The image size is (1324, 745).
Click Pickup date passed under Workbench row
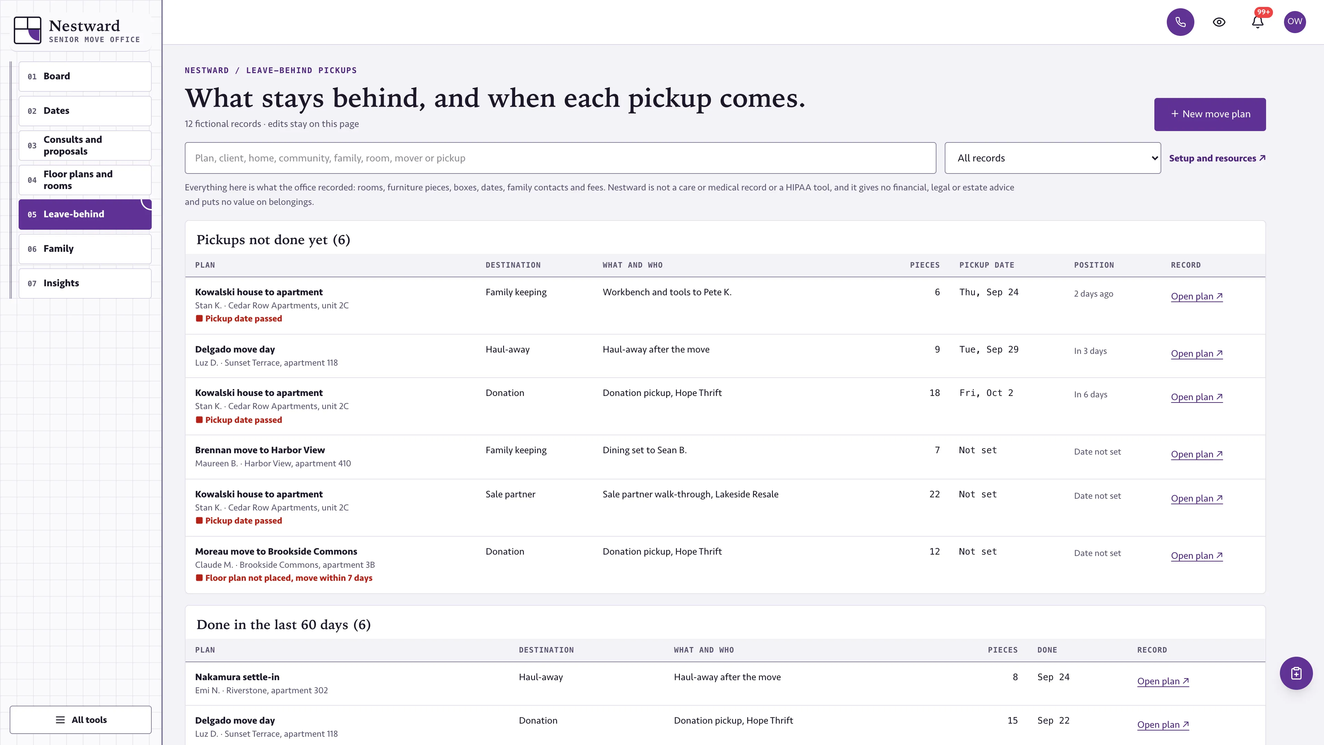239,319
